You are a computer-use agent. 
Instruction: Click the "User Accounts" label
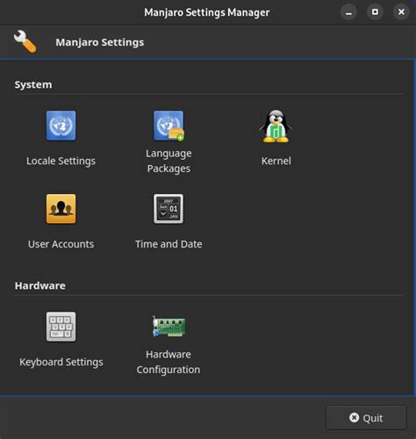click(x=61, y=244)
